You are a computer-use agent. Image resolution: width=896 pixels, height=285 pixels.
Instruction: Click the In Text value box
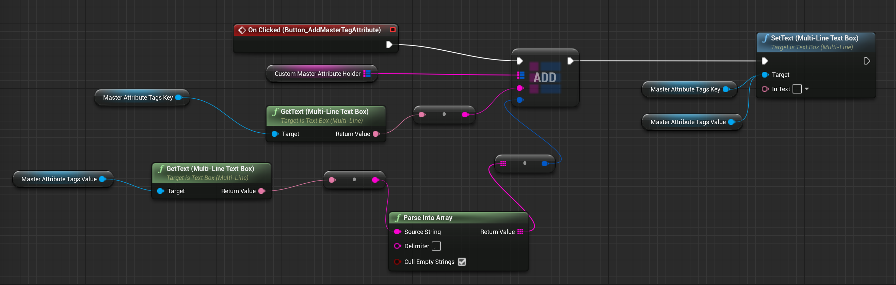[x=797, y=89]
